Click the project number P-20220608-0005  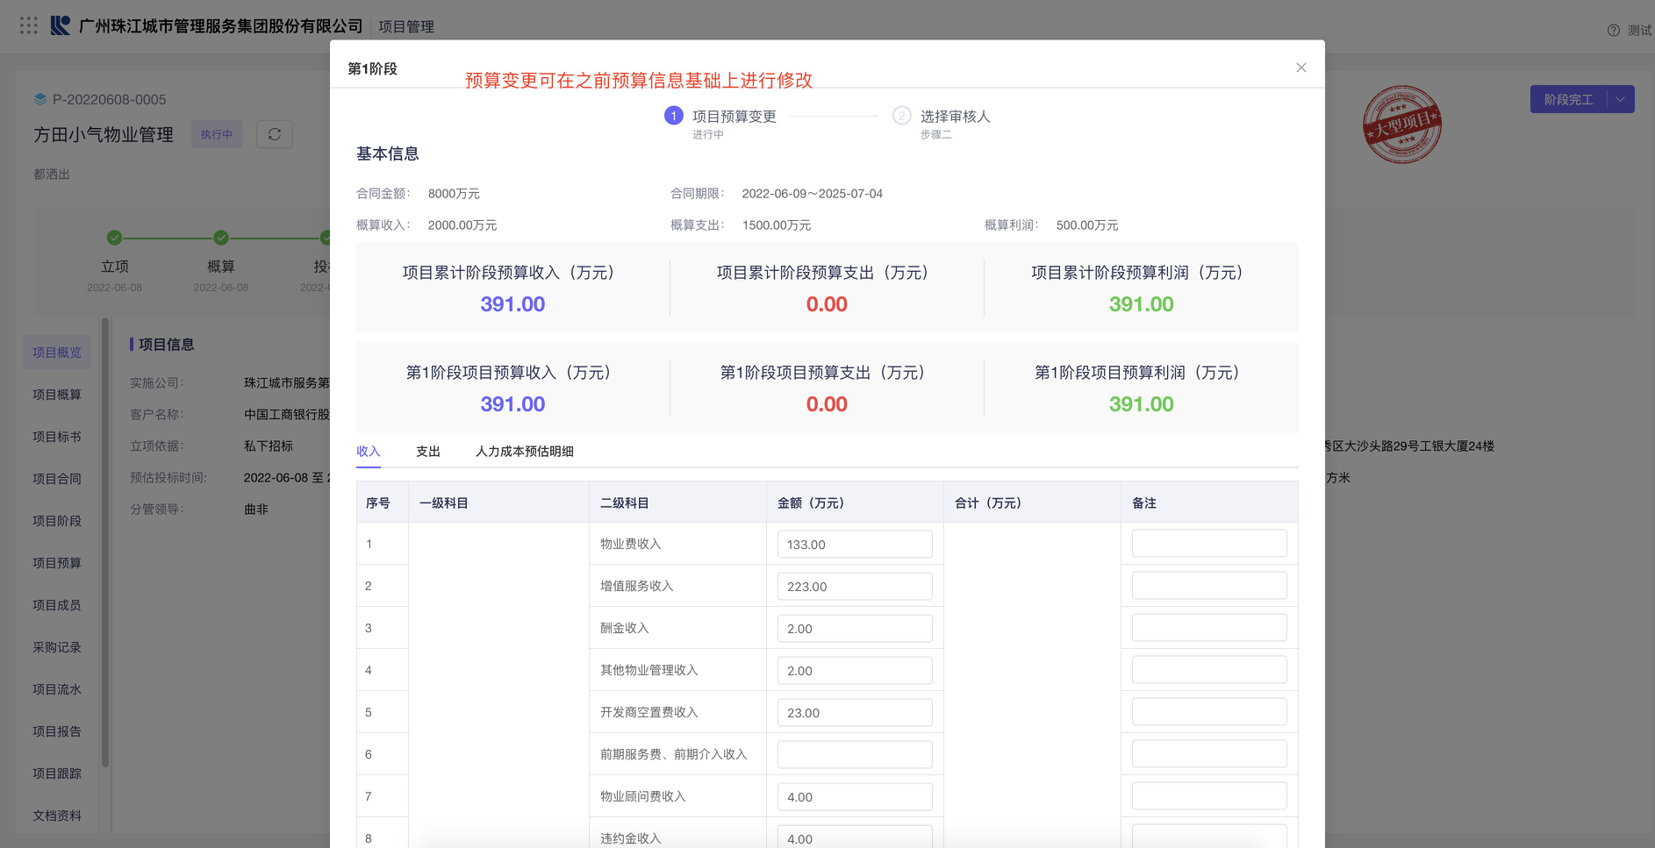(109, 99)
